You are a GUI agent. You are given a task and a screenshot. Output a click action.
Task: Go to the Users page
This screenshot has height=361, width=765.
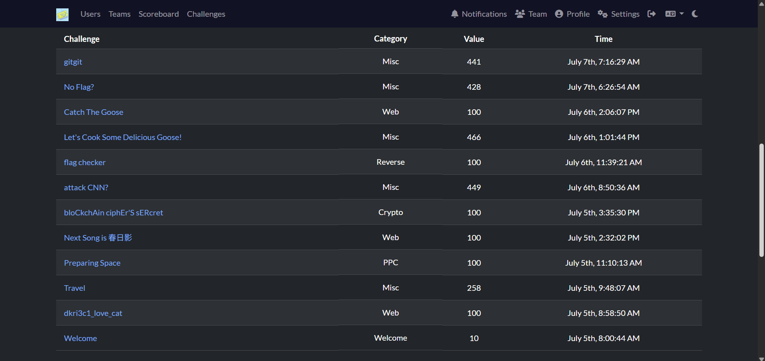pos(90,14)
